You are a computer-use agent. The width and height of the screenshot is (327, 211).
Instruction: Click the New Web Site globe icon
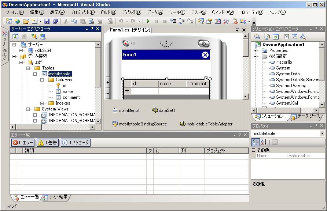coord(18,21)
